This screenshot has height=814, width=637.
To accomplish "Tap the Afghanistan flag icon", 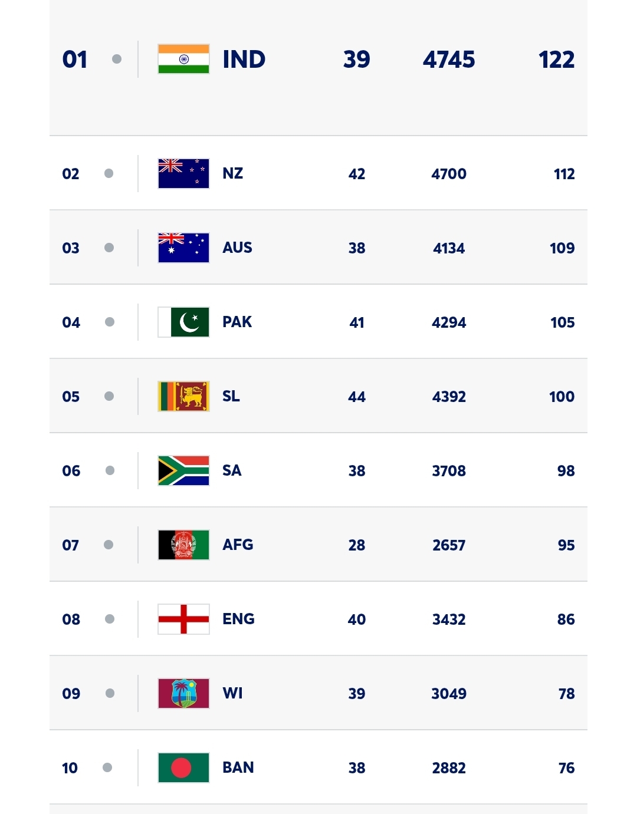I will tap(183, 545).
